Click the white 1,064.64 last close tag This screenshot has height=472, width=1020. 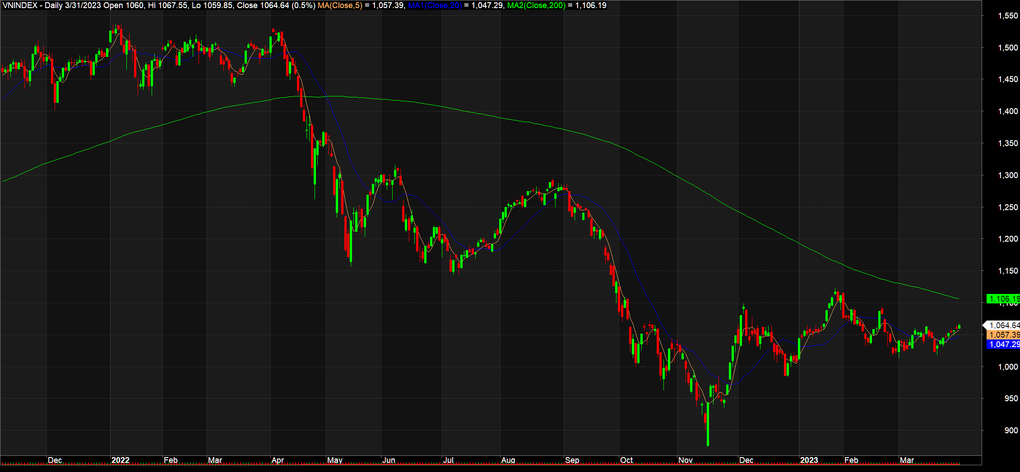pyautogui.click(x=1003, y=325)
